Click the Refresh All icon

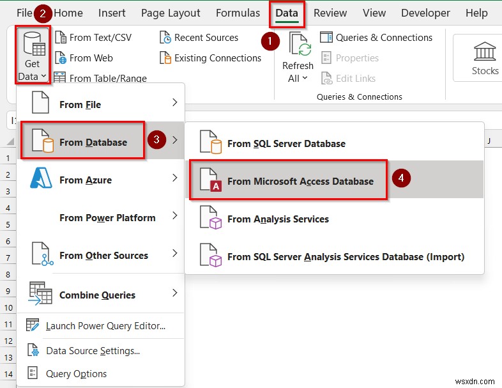300,44
